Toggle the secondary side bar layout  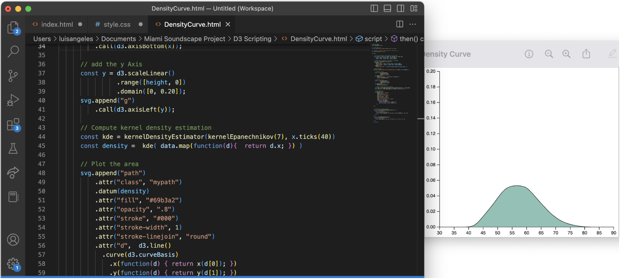(x=400, y=8)
